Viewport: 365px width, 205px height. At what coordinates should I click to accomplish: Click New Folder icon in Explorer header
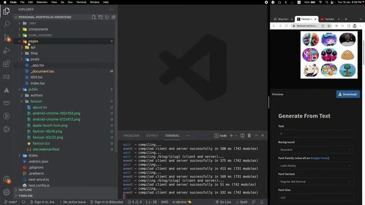pyautogui.click(x=100, y=17)
